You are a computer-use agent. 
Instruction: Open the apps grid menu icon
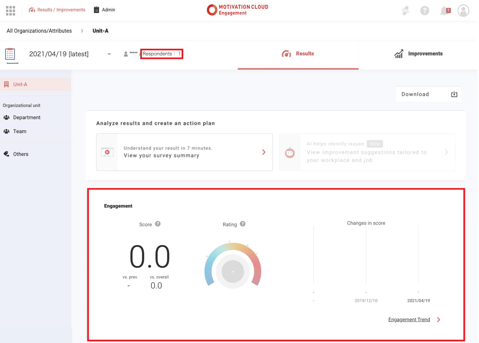pyautogui.click(x=10, y=11)
